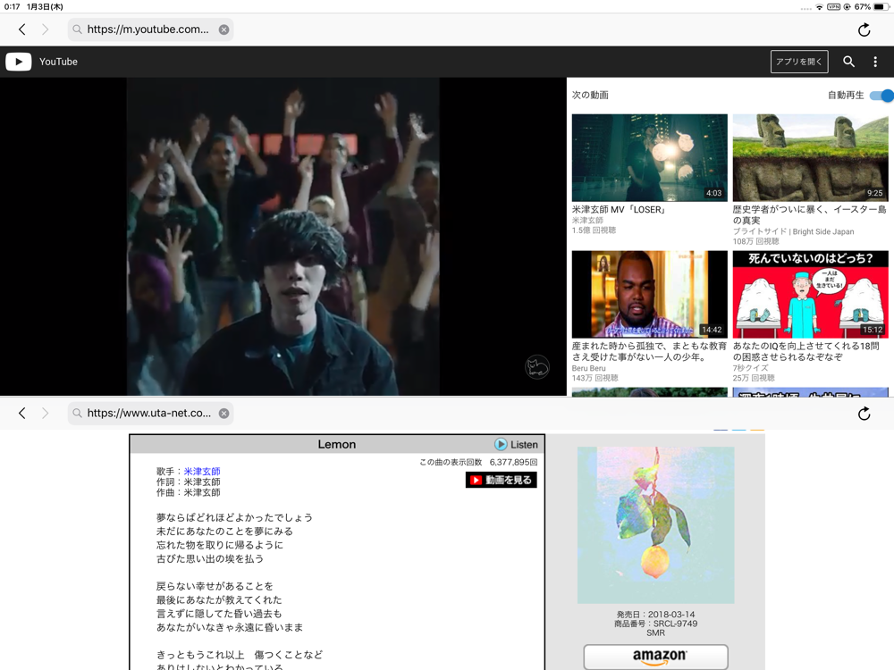Select the あなたのIQを向上させてくれる video title

pos(806,351)
